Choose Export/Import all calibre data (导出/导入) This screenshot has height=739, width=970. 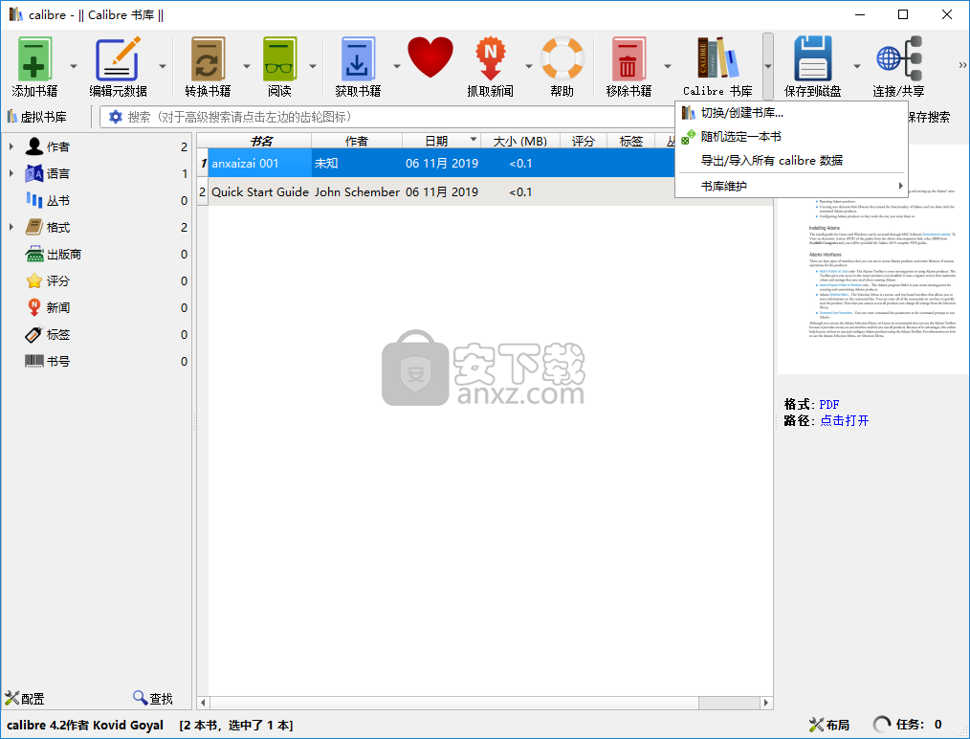(x=791, y=160)
